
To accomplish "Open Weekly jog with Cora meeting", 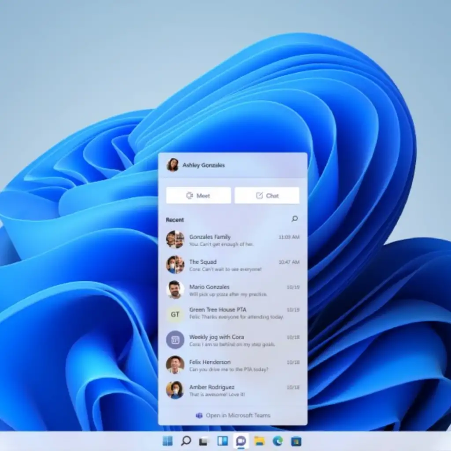I will (x=233, y=340).
